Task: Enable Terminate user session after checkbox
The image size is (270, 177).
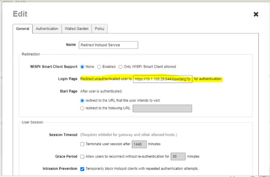Action: coord(82,144)
